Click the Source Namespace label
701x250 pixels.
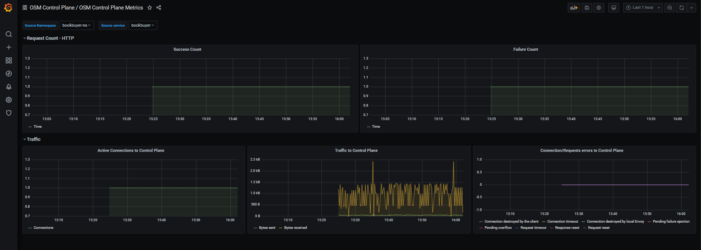click(x=40, y=25)
